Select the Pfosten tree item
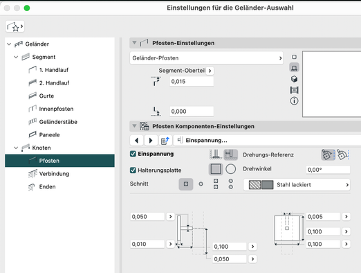 [59, 161]
